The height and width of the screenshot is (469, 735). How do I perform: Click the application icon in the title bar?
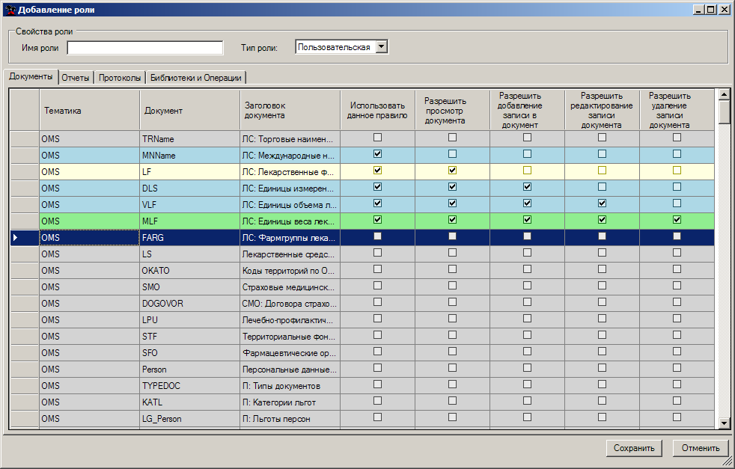(x=9, y=10)
